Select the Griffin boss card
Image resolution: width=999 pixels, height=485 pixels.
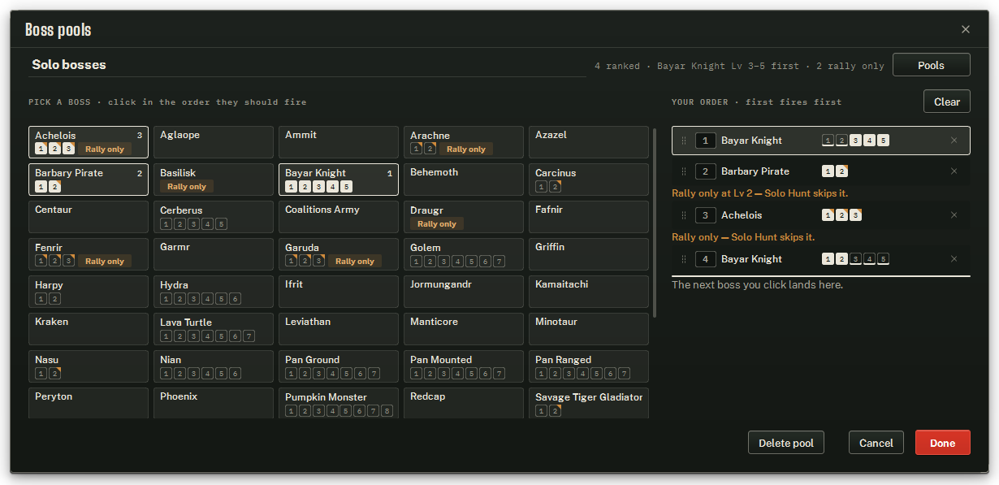[589, 254]
